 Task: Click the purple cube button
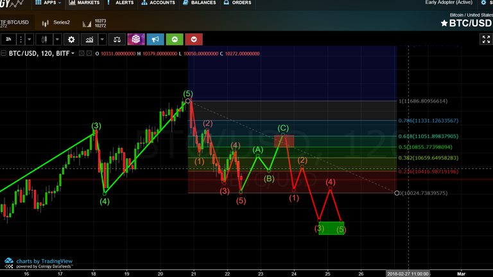[x=136, y=39]
